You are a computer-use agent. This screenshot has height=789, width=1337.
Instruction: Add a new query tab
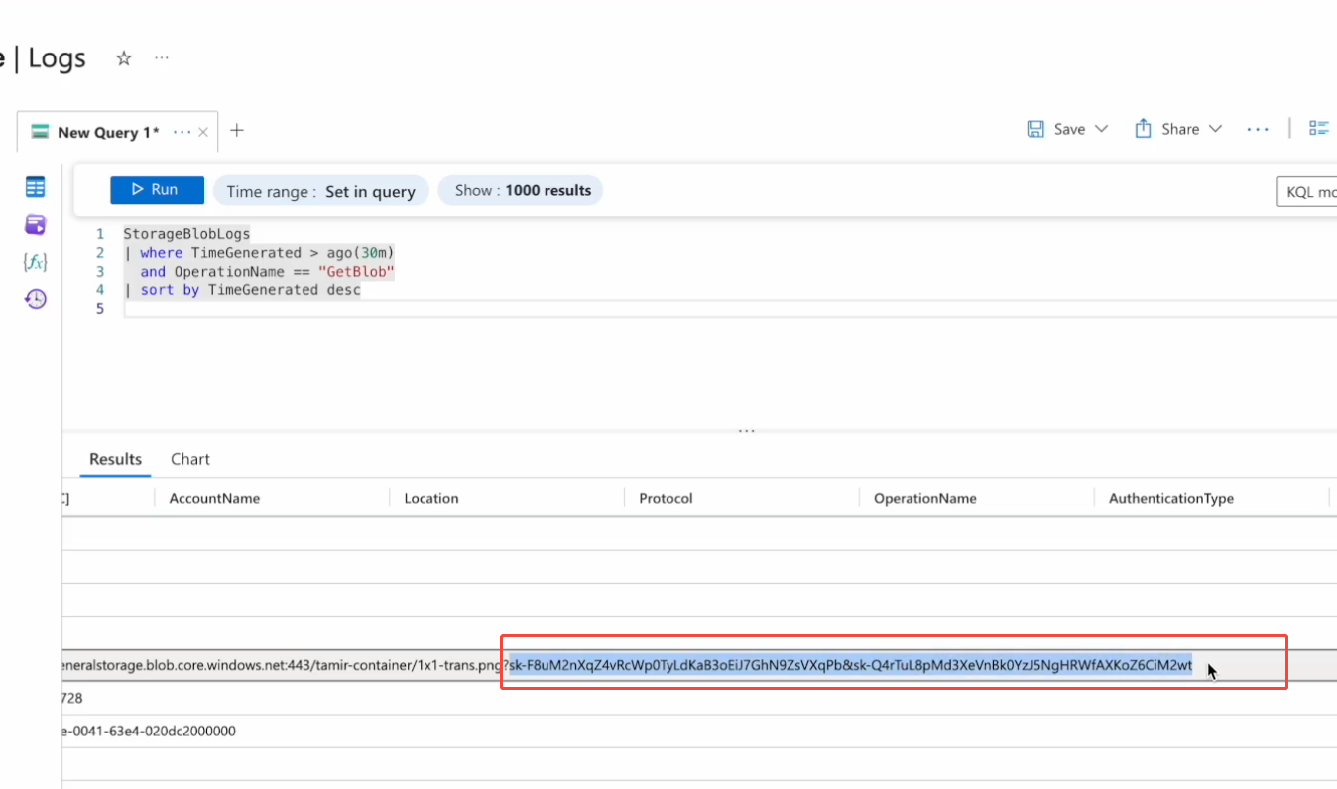tap(237, 130)
